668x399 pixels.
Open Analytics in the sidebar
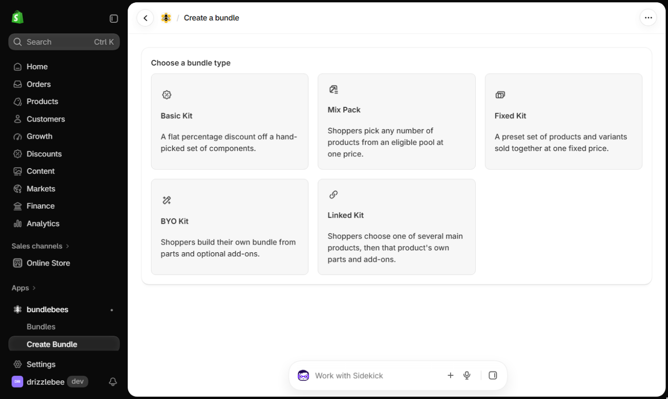pyautogui.click(x=64, y=223)
